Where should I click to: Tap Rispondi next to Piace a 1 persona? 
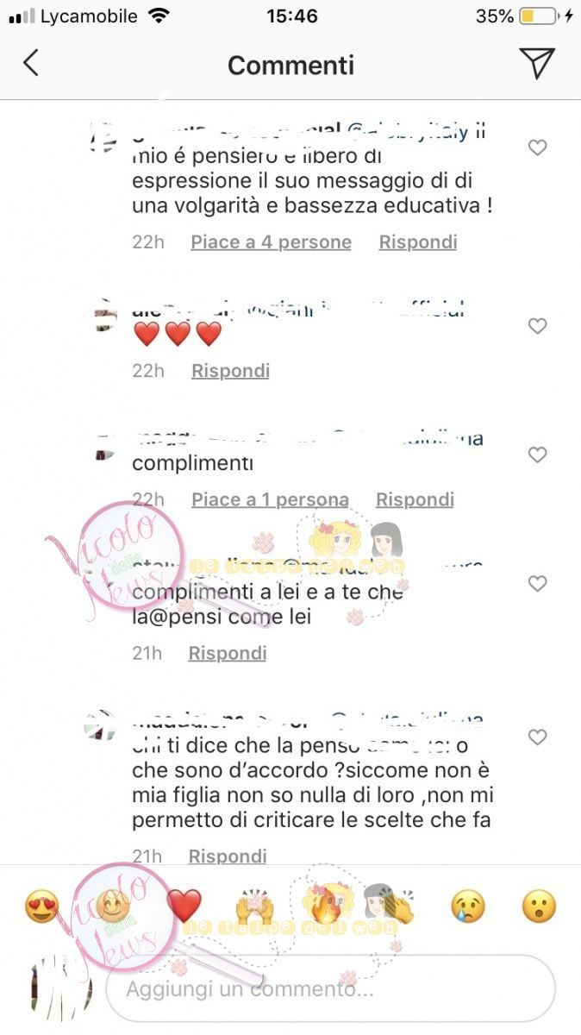point(415,499)
